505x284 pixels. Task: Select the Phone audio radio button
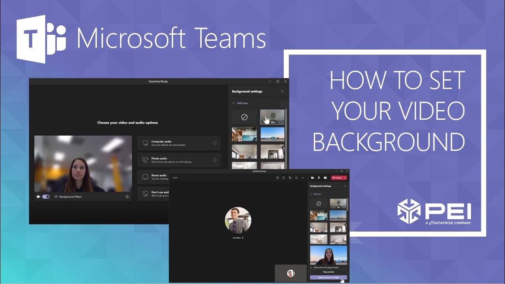pos(215,160)
